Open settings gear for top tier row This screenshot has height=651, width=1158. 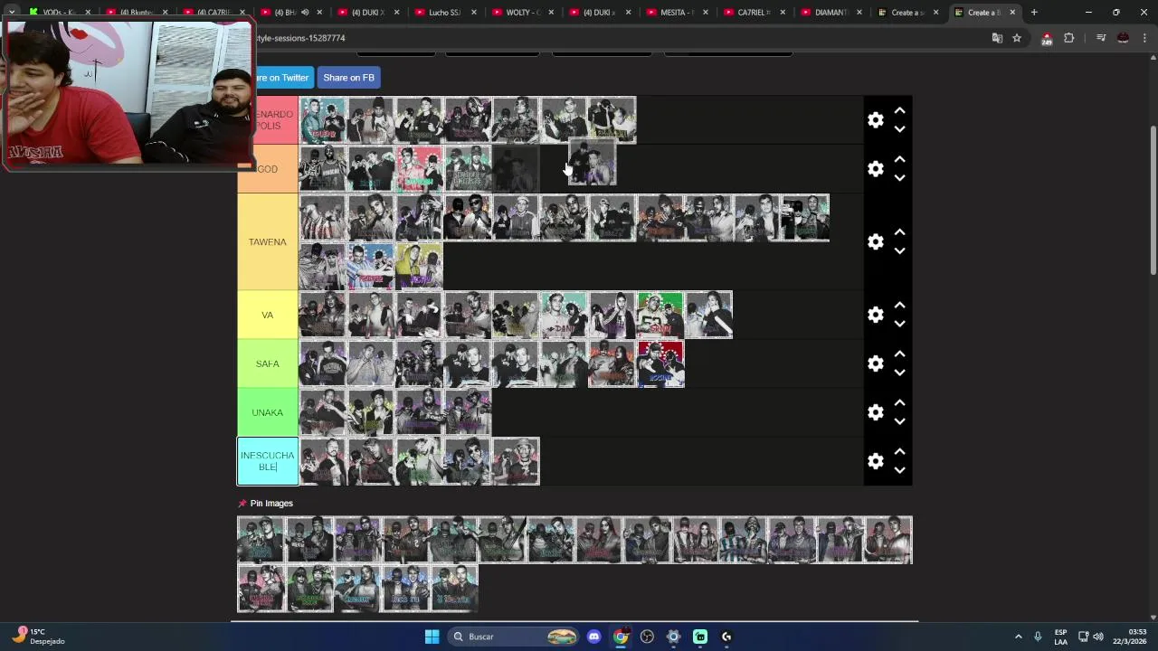[876, 120]
